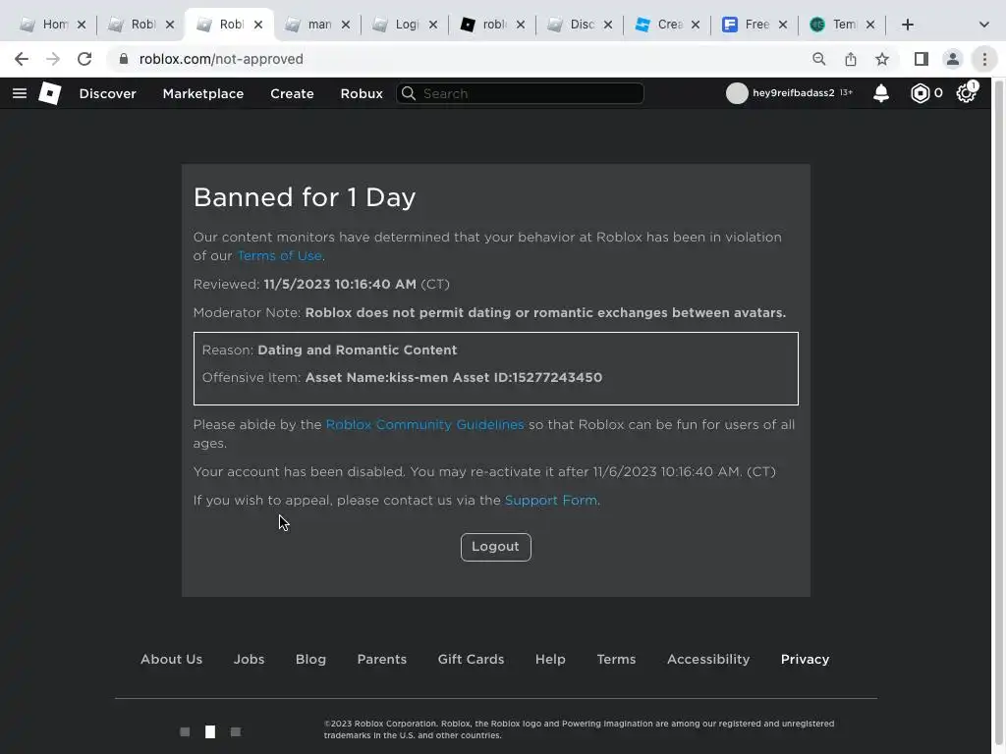1006x754 pixels.
Task: Open Chrome three-dot menu
Action: point(984,59)
